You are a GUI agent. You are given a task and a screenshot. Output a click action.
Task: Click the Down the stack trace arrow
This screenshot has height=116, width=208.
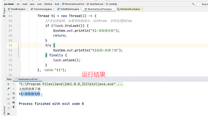point(13,89)
